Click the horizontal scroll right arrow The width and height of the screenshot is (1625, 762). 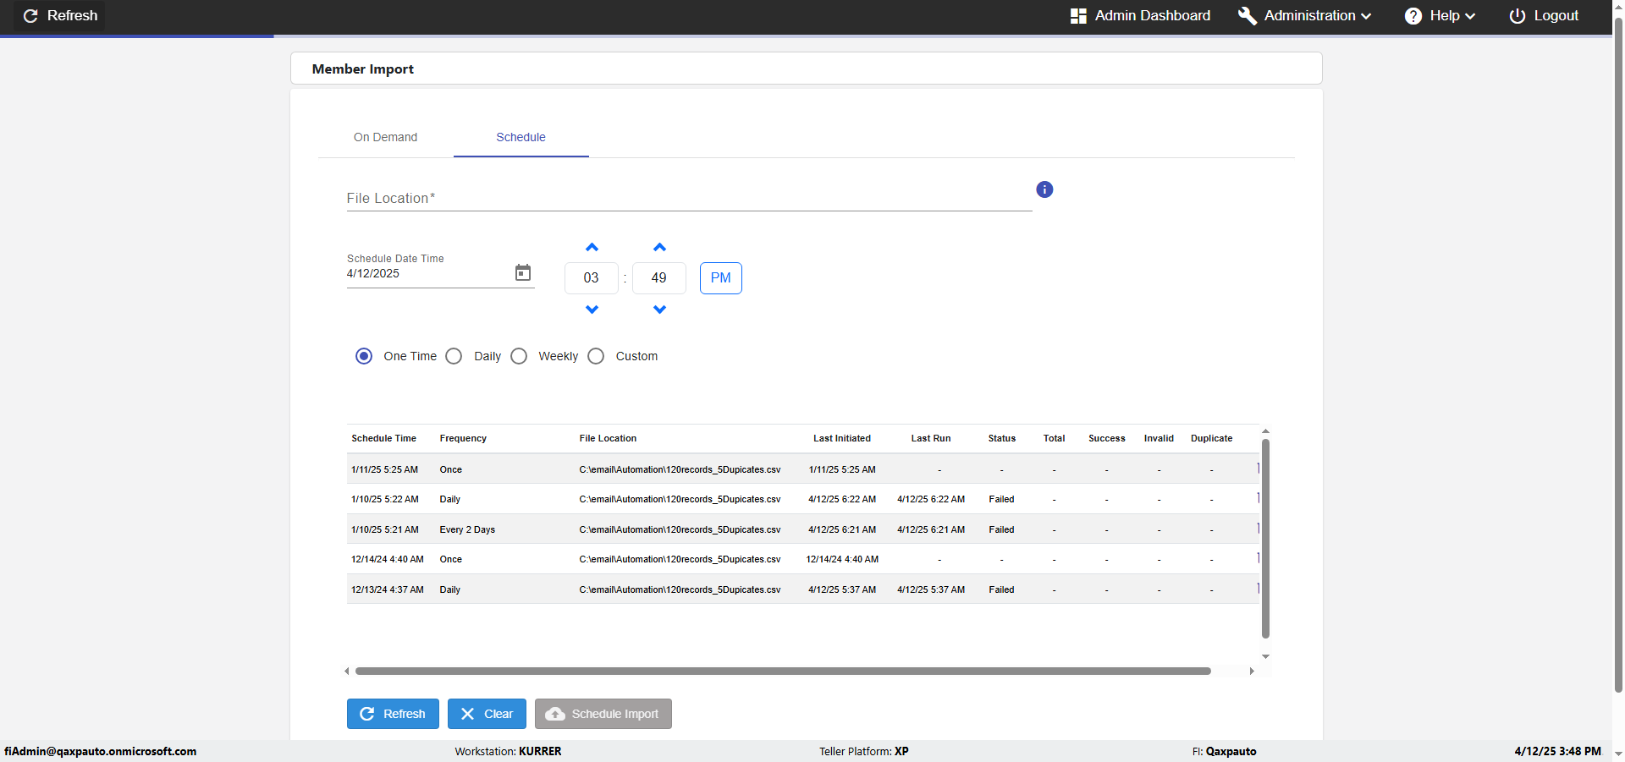(x=1252, y=671)
